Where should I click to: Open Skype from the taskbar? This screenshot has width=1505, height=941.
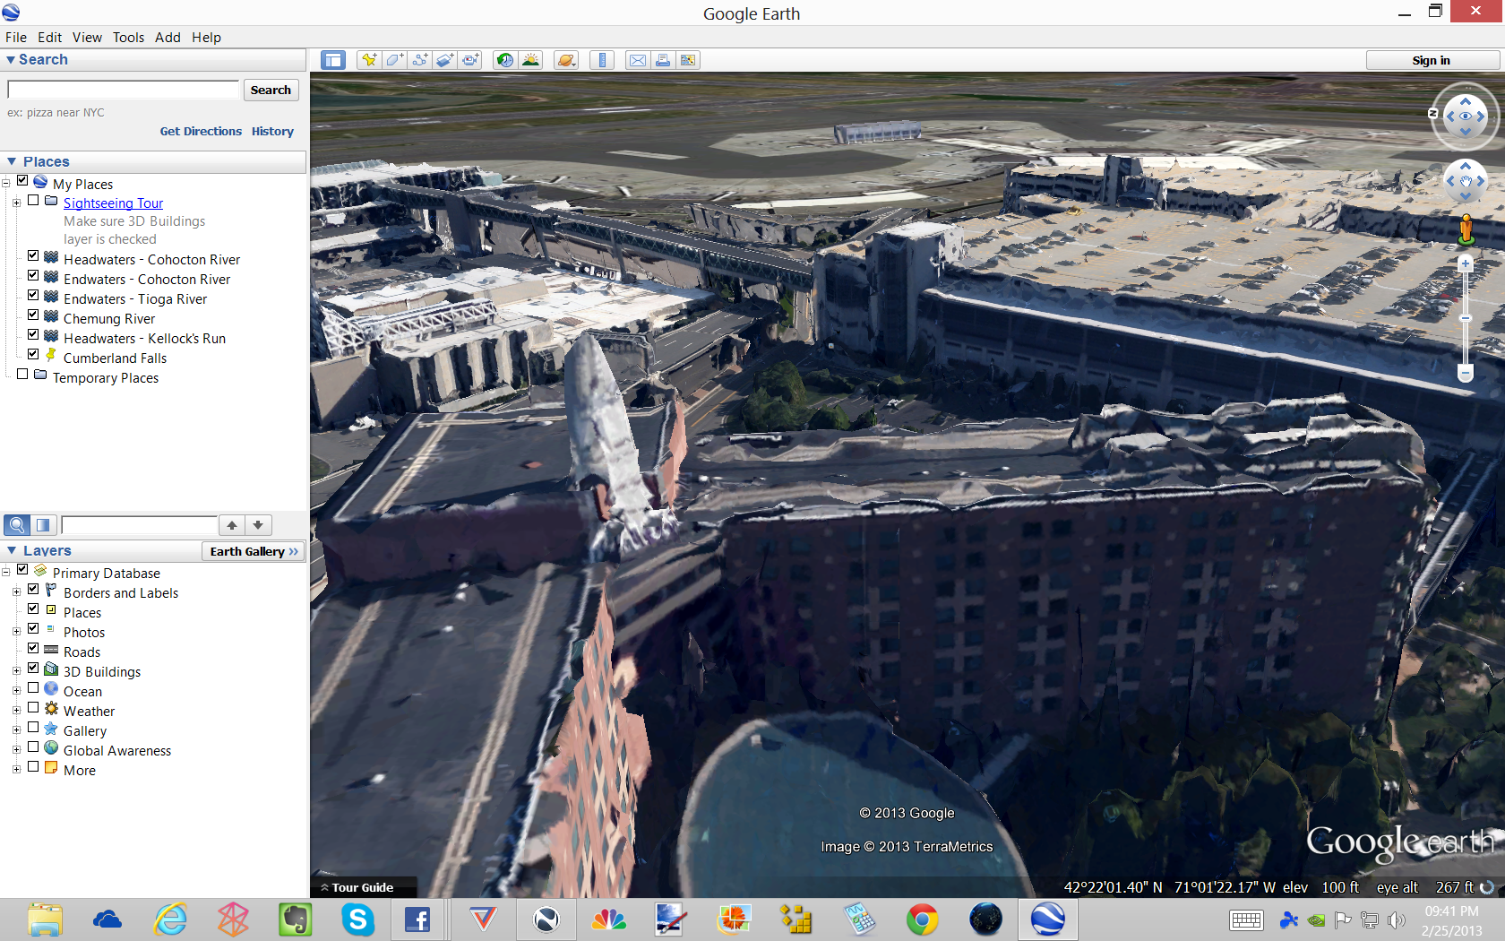coord(357,919)
